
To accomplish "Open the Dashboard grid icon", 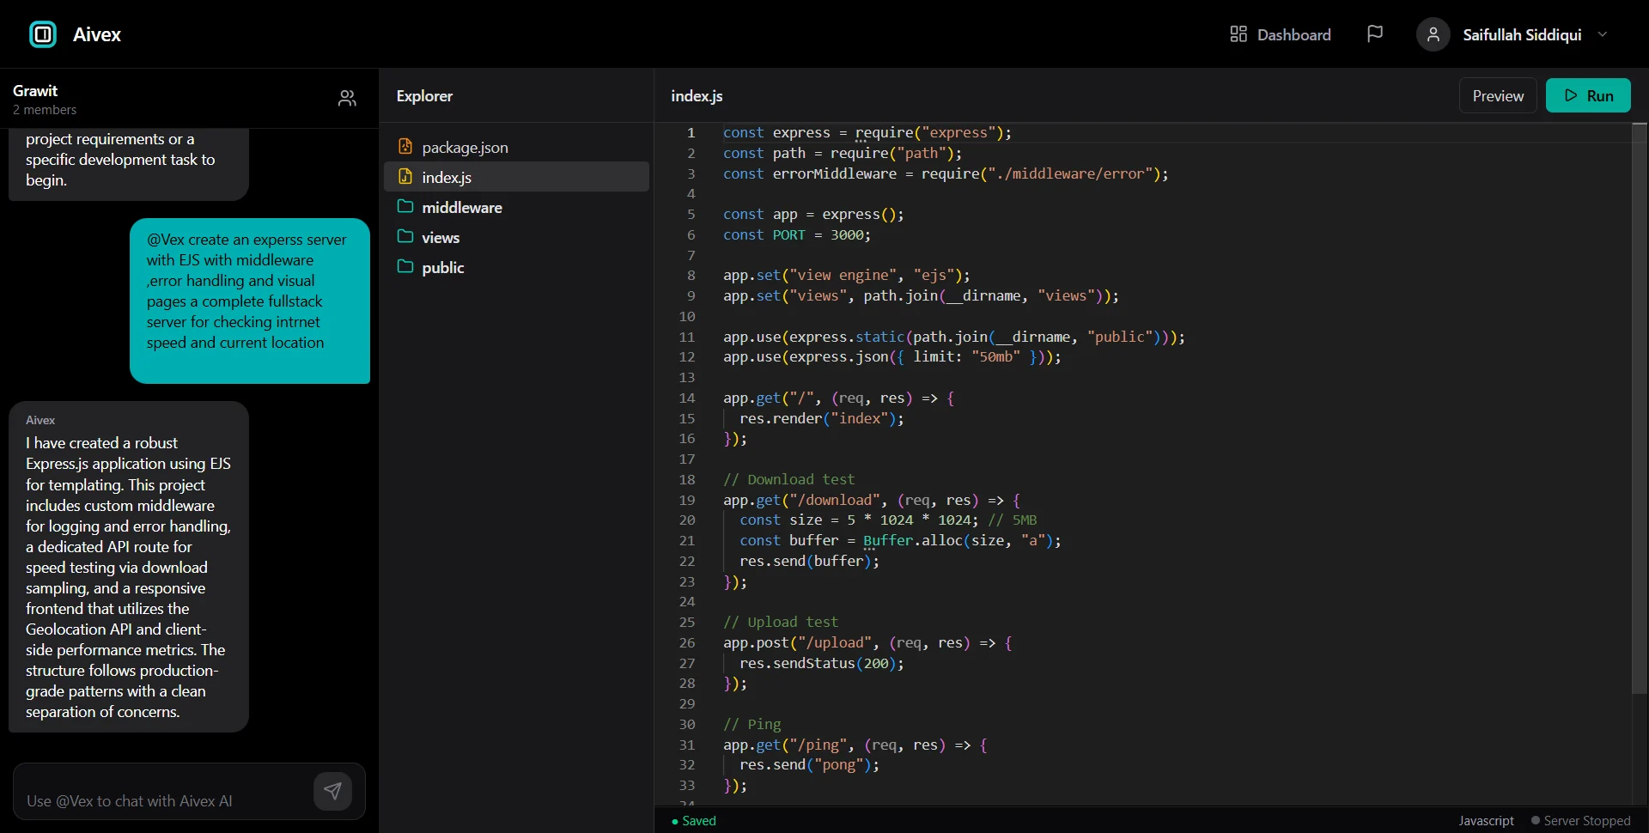I will pyautogui.click(x=1238, y=34).
